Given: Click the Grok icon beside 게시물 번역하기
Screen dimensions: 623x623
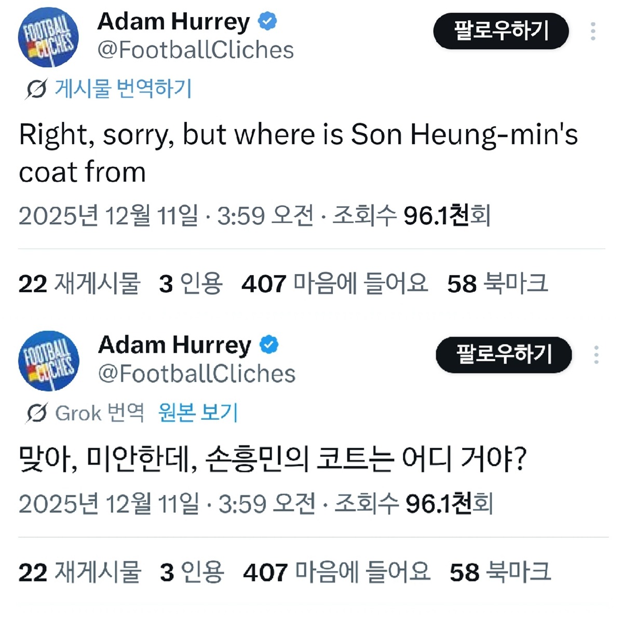Looking at the screenshot, I should click(36, 89).
